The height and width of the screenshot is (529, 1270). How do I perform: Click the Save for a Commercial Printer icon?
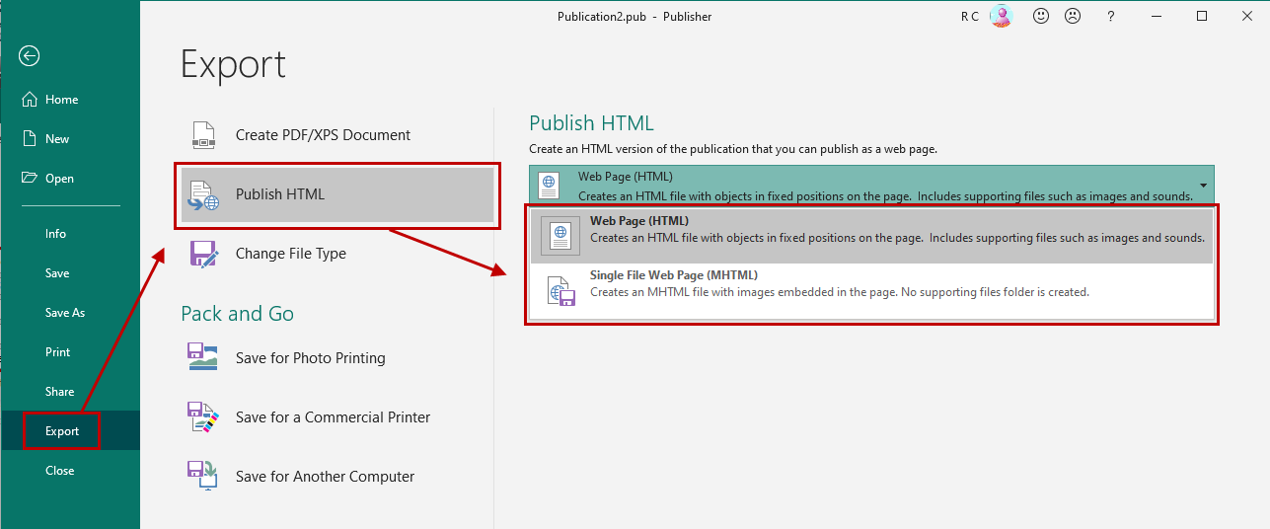[x=203, y=417]
